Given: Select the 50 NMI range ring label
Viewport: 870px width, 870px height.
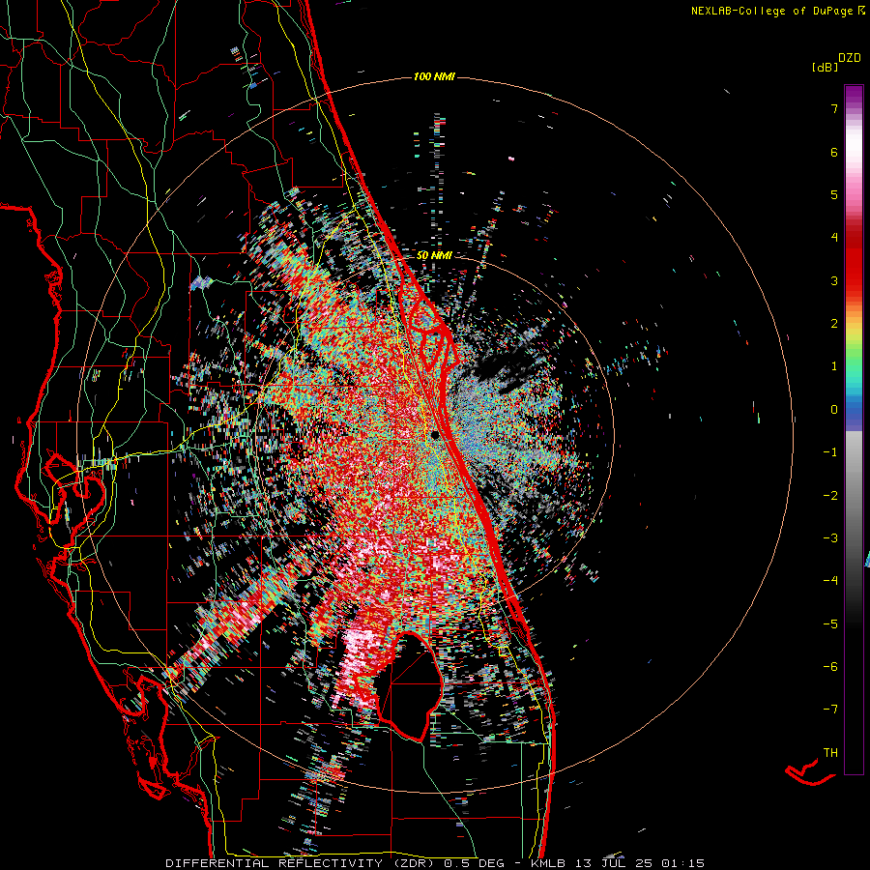Looking at the screenshot, I should 434,255.
